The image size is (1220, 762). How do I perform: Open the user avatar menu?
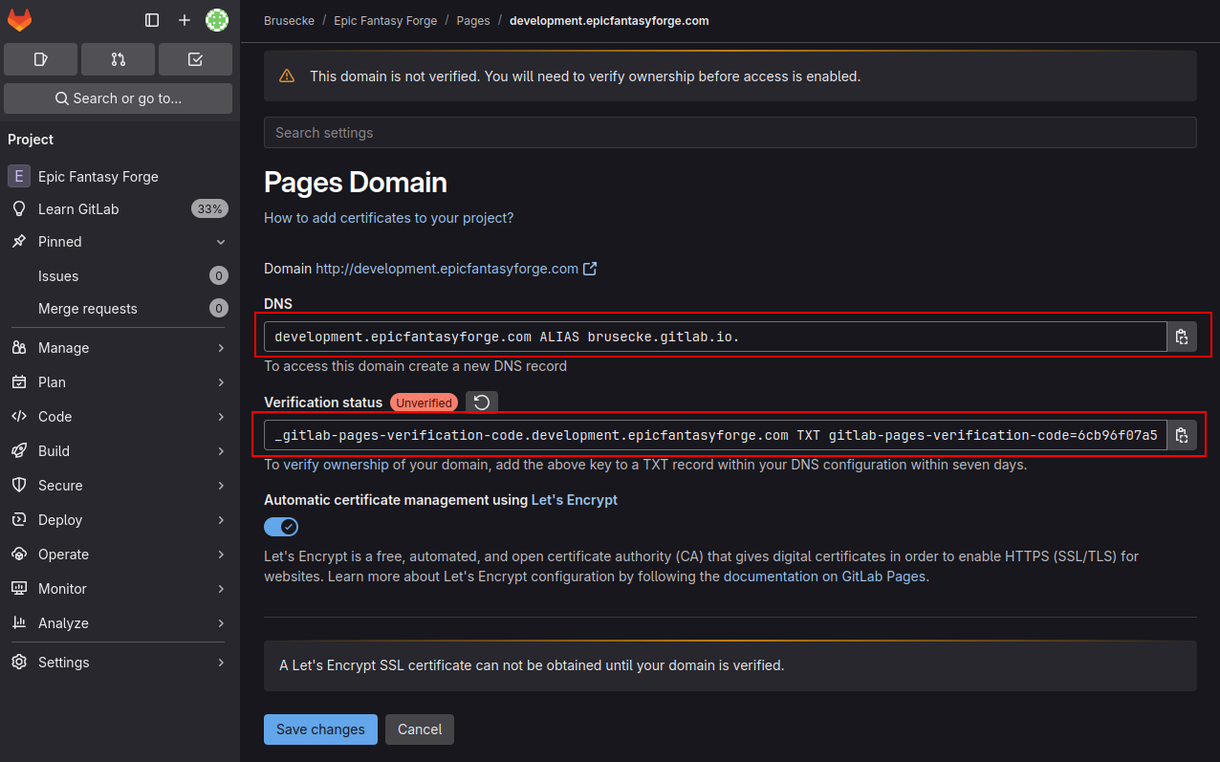[217, 20]
